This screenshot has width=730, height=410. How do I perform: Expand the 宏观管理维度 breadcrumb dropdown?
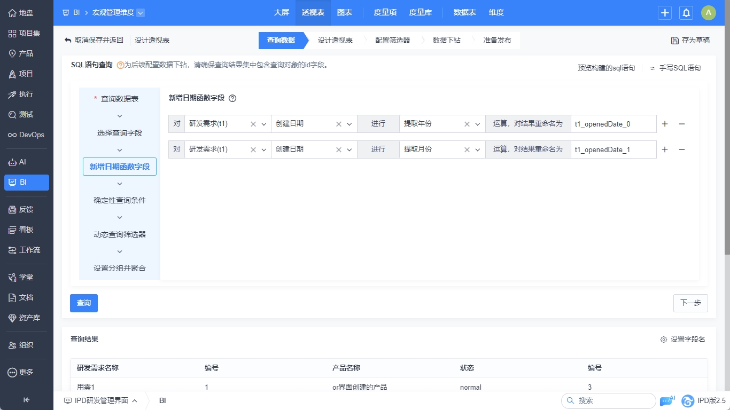pyautogui.click(x=140, y=13)
